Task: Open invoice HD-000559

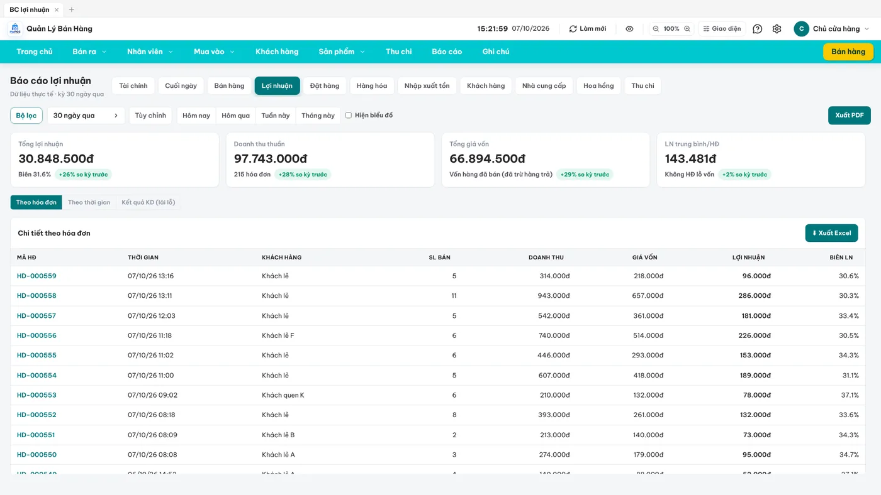Action: pyautogui.click(x=36, y=276)
